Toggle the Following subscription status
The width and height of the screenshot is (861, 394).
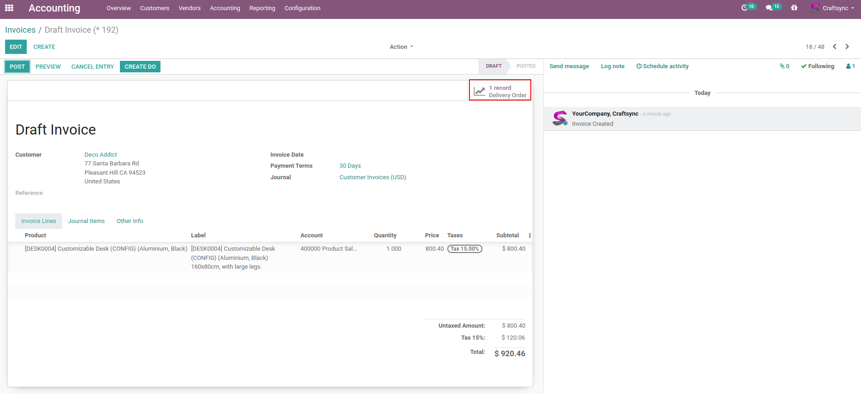tap(818, 66)
